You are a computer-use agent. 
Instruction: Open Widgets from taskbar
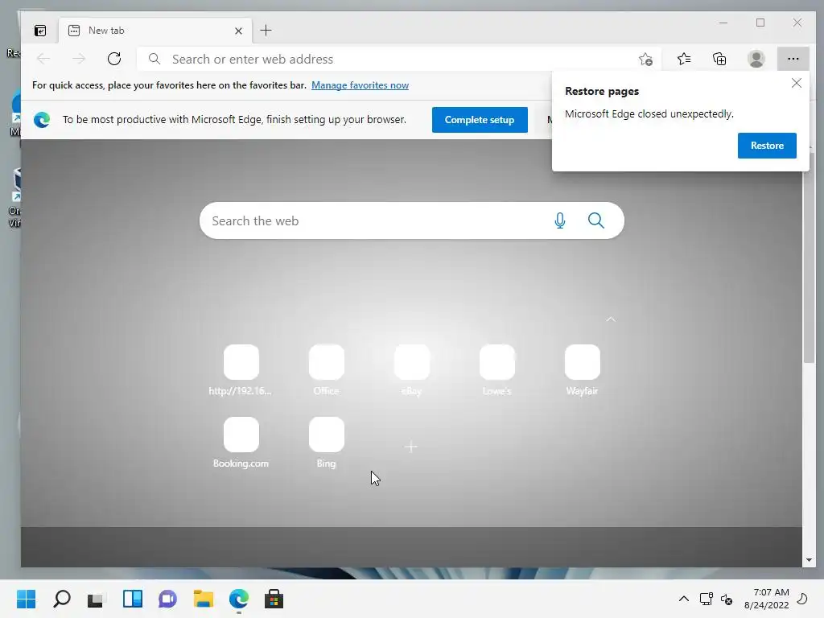[133, 599]
